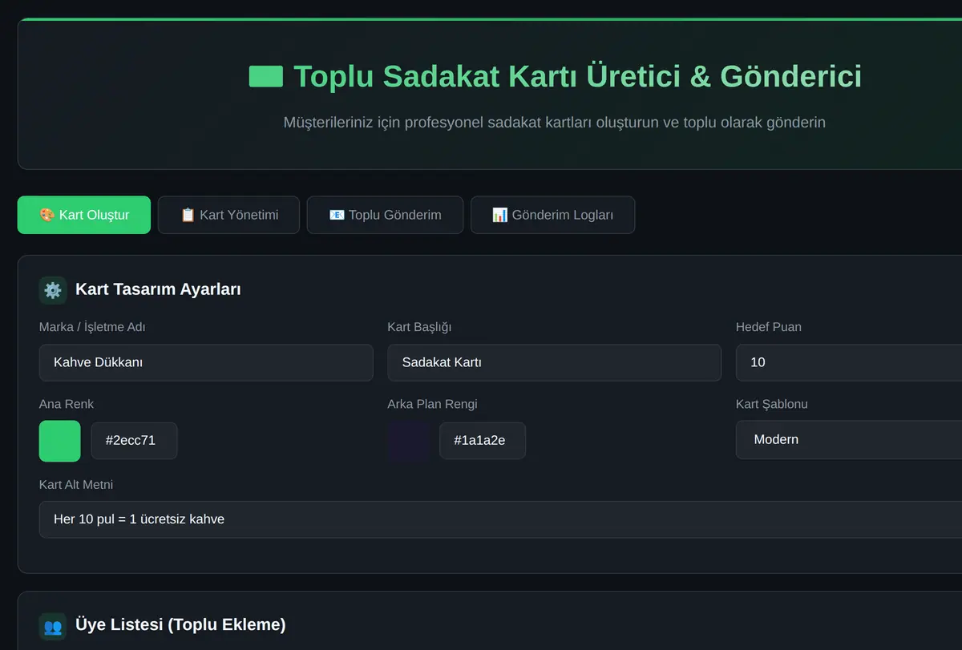Click the Kart Şablonu label
This screenshot has width=962, height=650.
click(x=772, y=404)
